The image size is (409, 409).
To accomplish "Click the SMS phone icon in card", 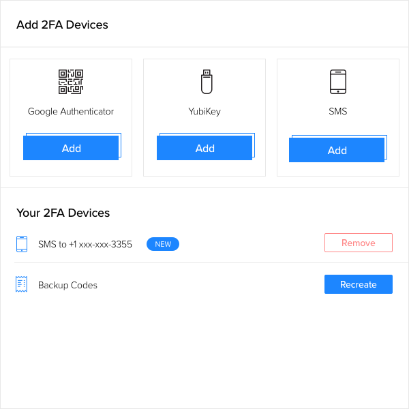I will pyautogui.click(x=338, y=82).
